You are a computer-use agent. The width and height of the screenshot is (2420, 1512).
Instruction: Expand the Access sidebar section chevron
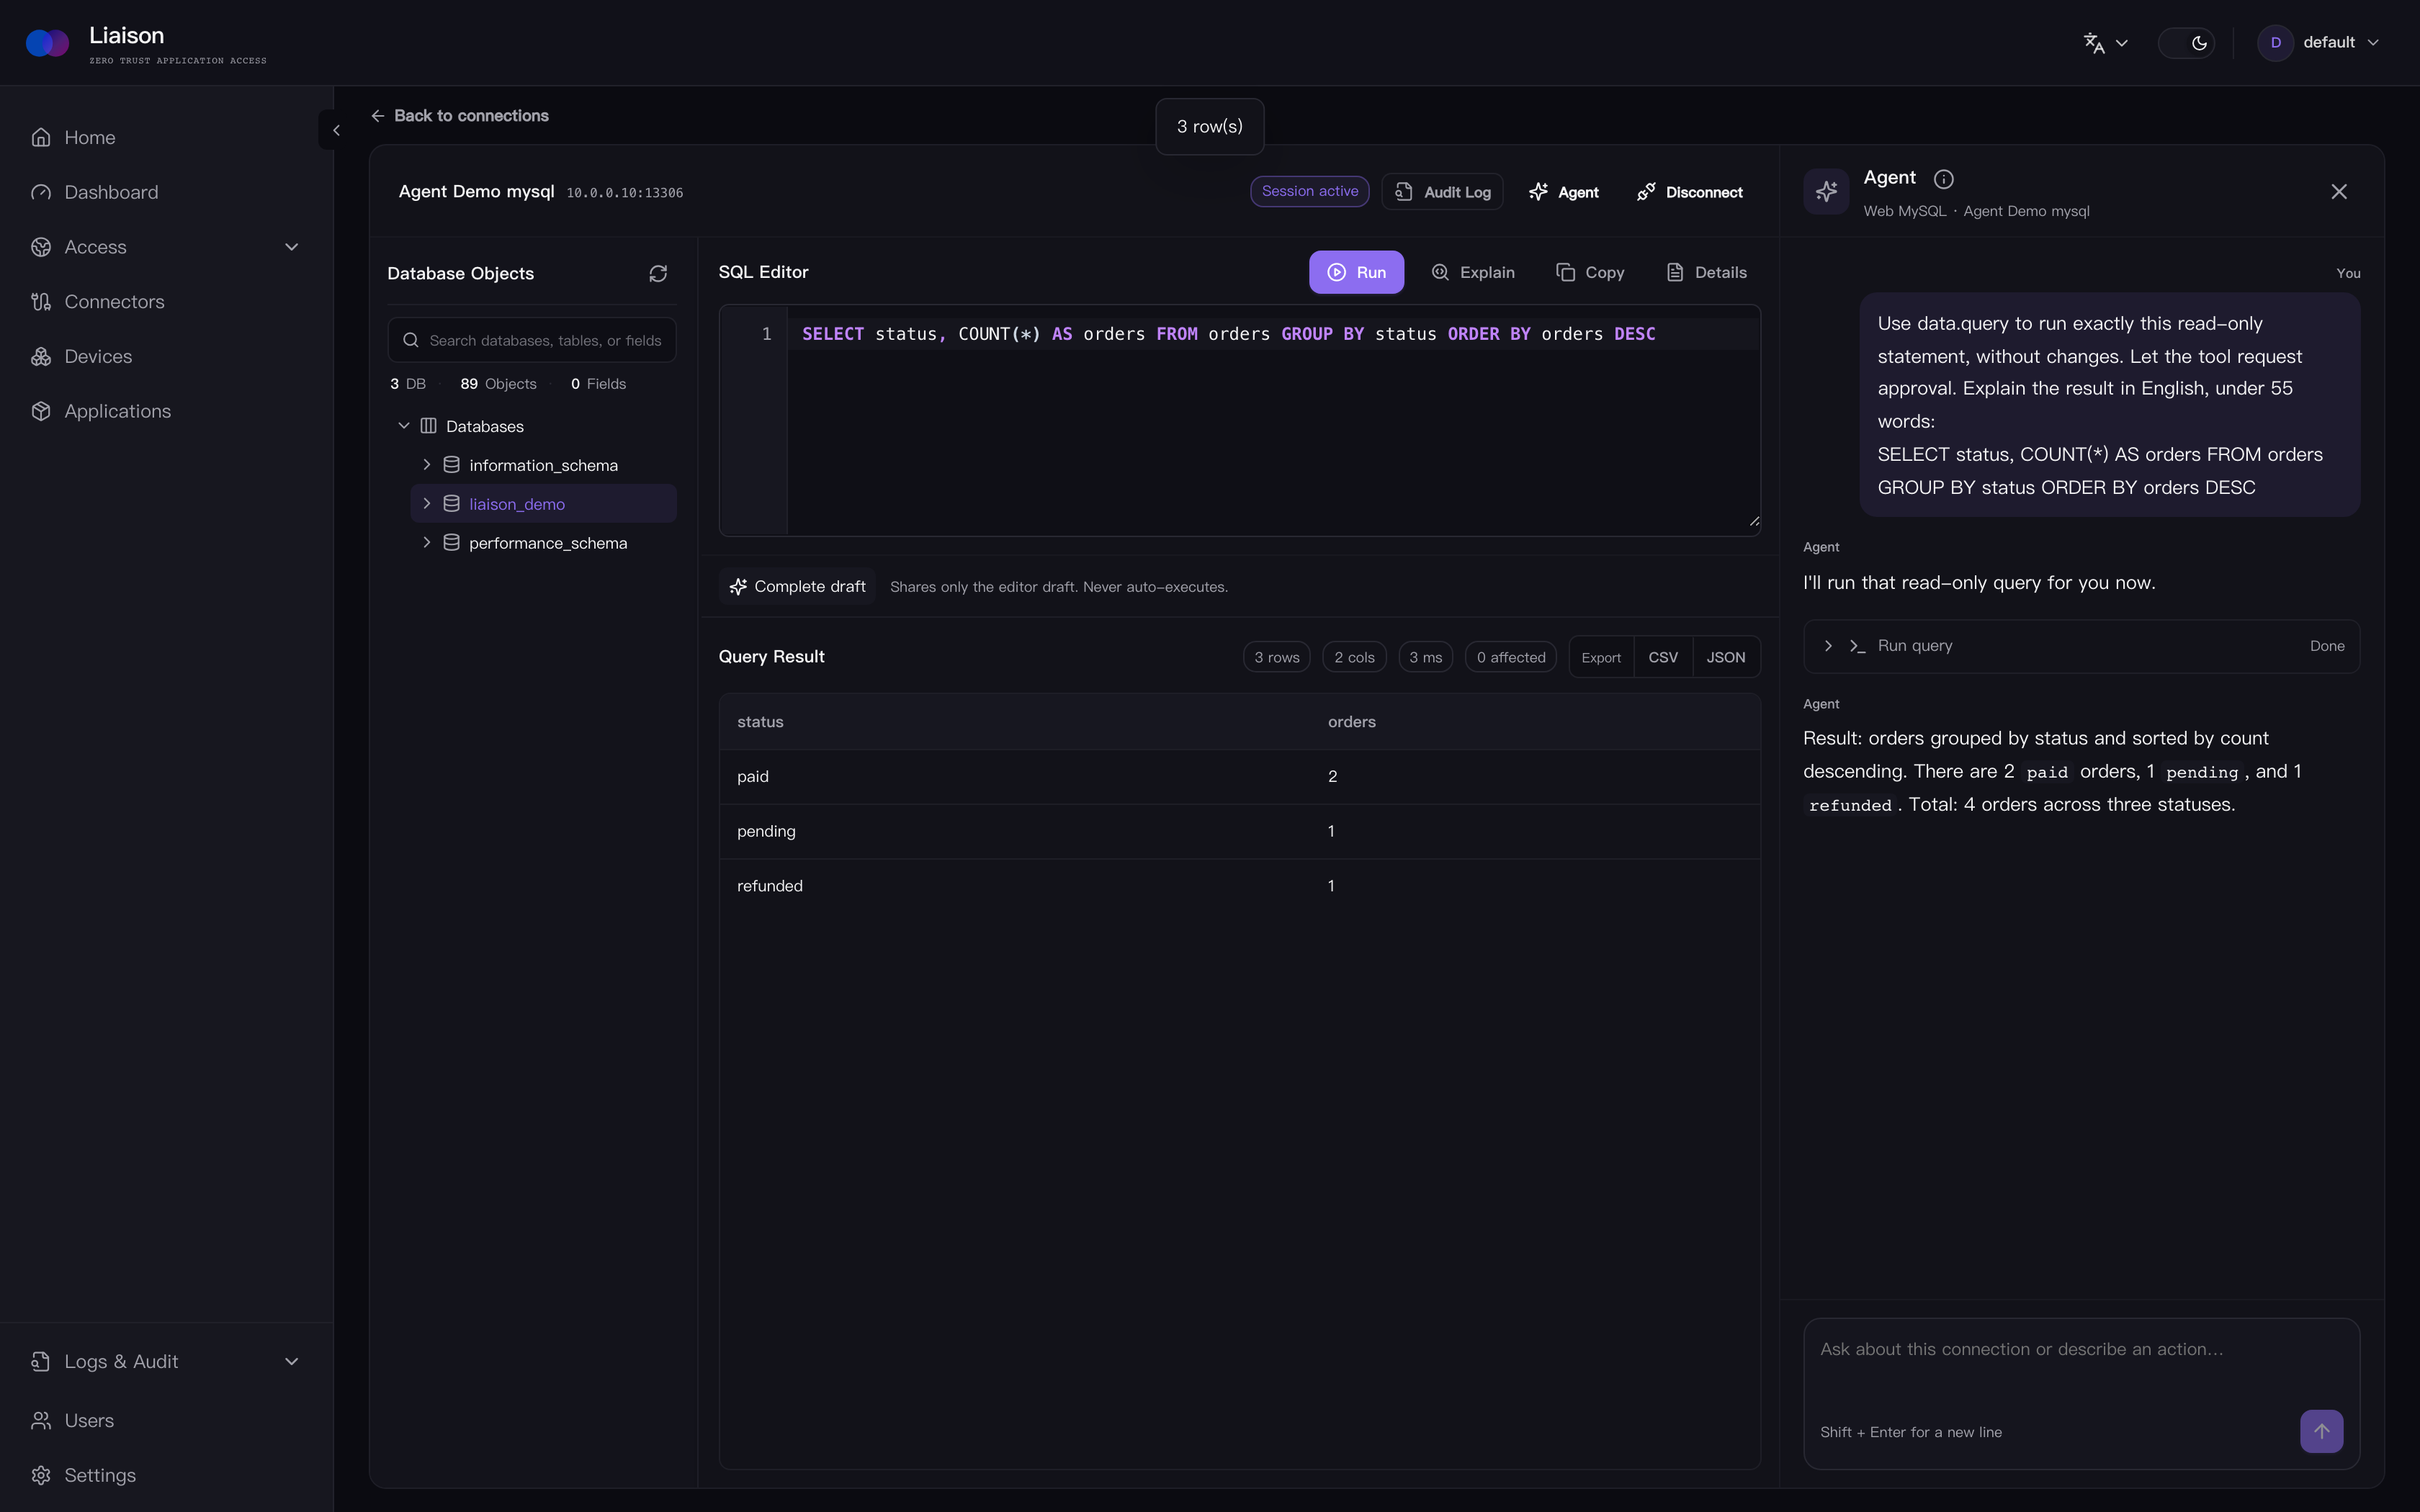point(292,247)
